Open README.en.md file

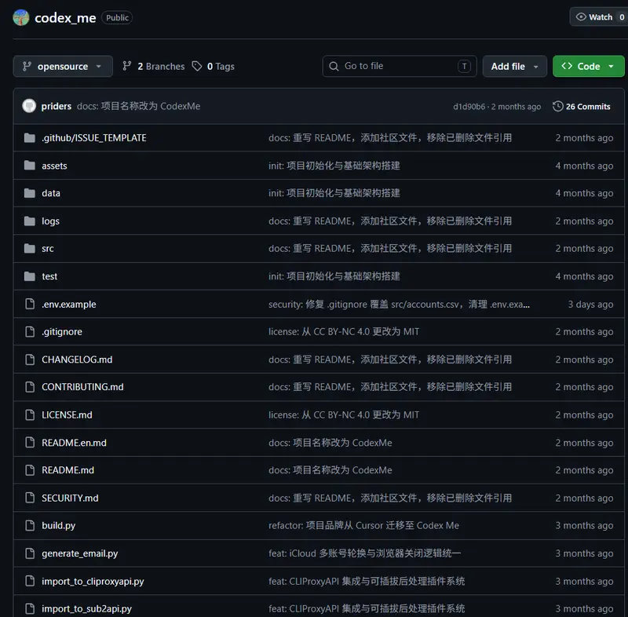pos(74,443)
